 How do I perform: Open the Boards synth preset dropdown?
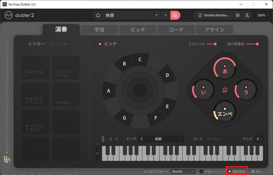183,171
